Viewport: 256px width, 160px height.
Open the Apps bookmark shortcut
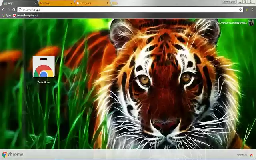coord(6,16)
